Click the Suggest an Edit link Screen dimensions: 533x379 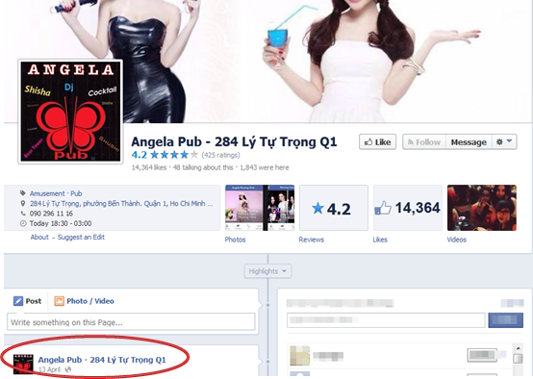pos(81,237)
